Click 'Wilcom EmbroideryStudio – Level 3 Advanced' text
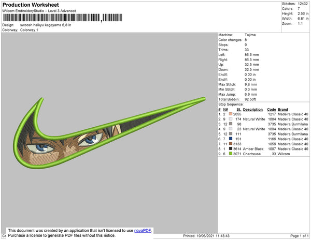The width and height of the screenshot is (311, 240). pos(39,11)
